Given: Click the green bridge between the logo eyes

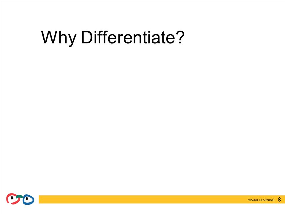Looking at the screenshot, I should pyautogui.click(x=19, y=196).
